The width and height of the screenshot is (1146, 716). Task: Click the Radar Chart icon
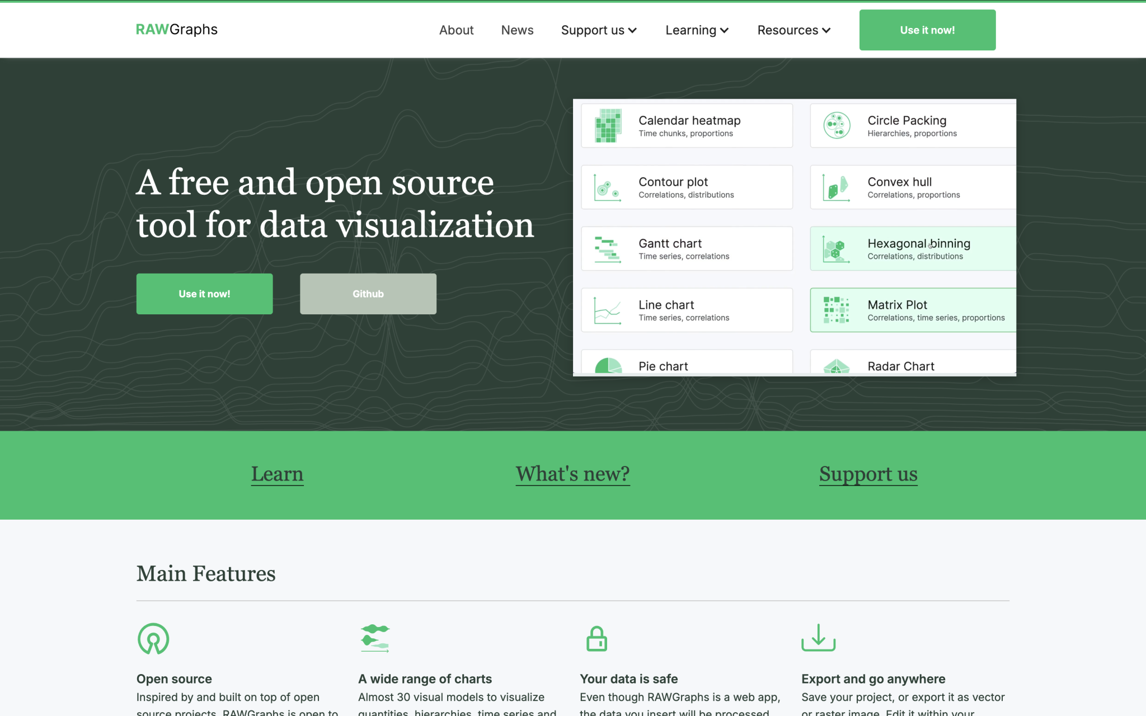point(837,366)
